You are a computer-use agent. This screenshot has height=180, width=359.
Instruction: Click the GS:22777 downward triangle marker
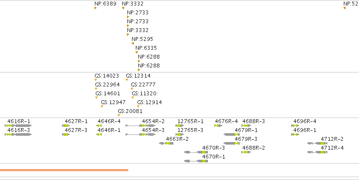point(132,89)
